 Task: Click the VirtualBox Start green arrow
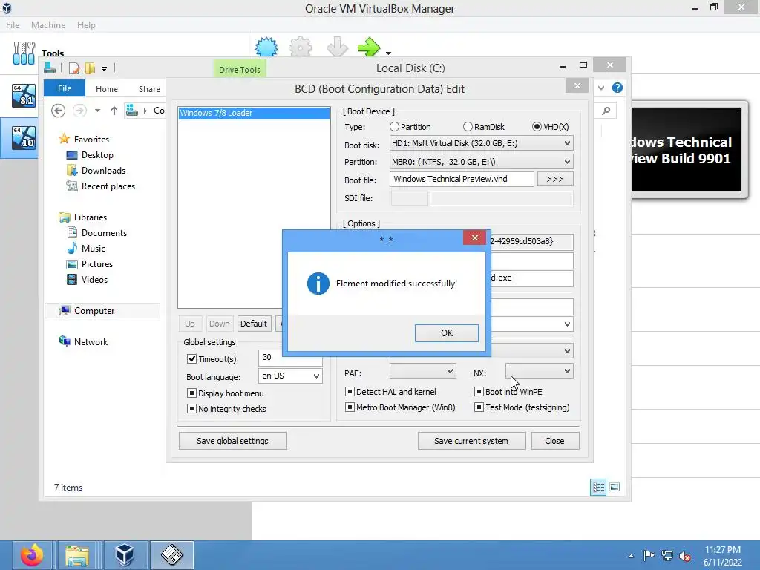click(369, 47)
